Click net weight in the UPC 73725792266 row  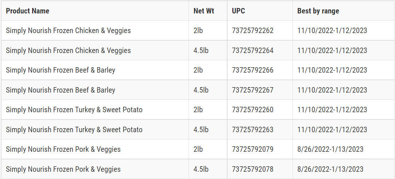[x=198, y=70]
